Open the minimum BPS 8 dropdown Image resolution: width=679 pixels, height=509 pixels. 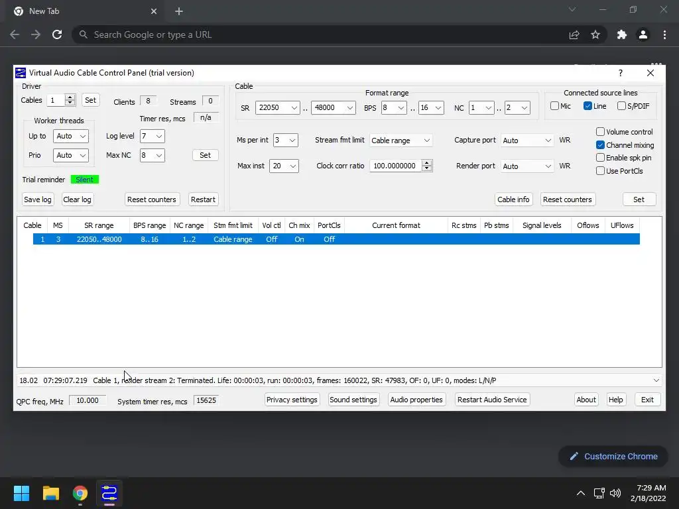click(394, 107)
